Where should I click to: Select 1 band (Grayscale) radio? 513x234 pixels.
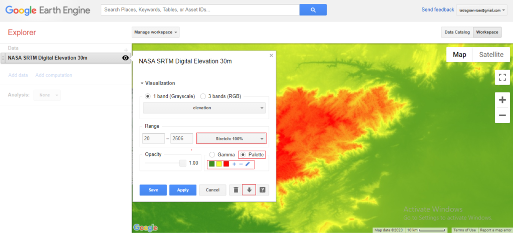click(148, 96)
